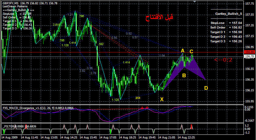
Task: Click the _FILTER indicator label
Action: click(19, 126)
